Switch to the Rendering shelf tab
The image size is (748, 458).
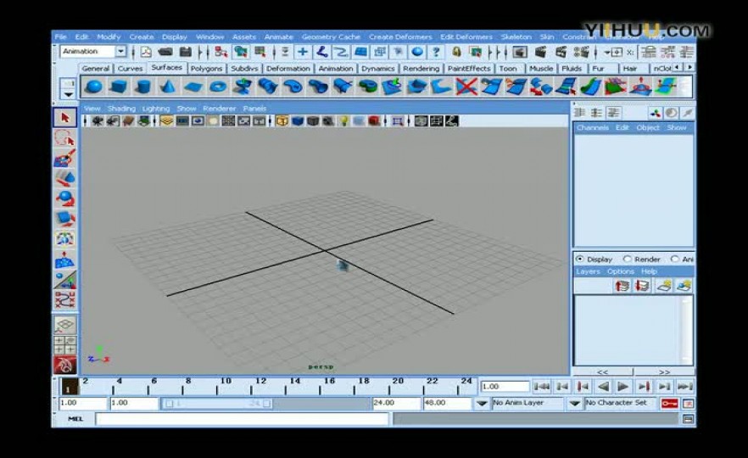pos(421,69)
